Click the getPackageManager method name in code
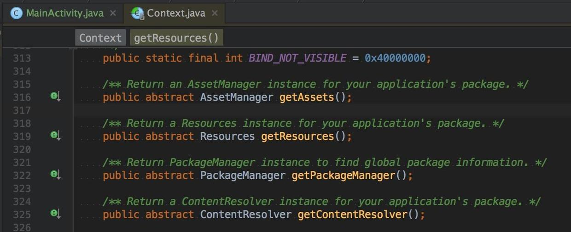Screen dimensions: 571x232 (343, 175)
